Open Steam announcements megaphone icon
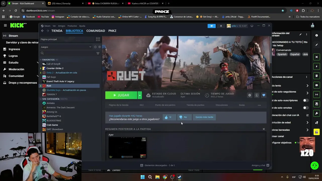 (212, 26)
